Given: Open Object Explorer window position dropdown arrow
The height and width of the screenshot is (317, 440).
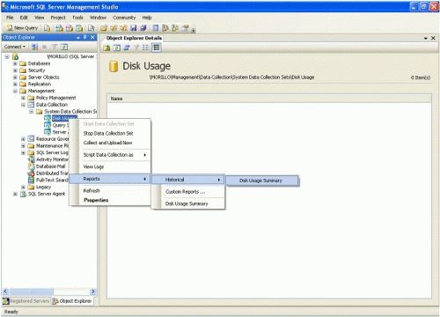Looking at the screenshot, I should click(x=78, y=38).
